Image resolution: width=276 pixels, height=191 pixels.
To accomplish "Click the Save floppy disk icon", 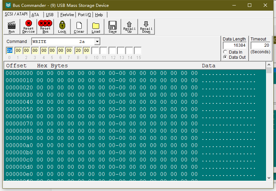I will 113,25.
